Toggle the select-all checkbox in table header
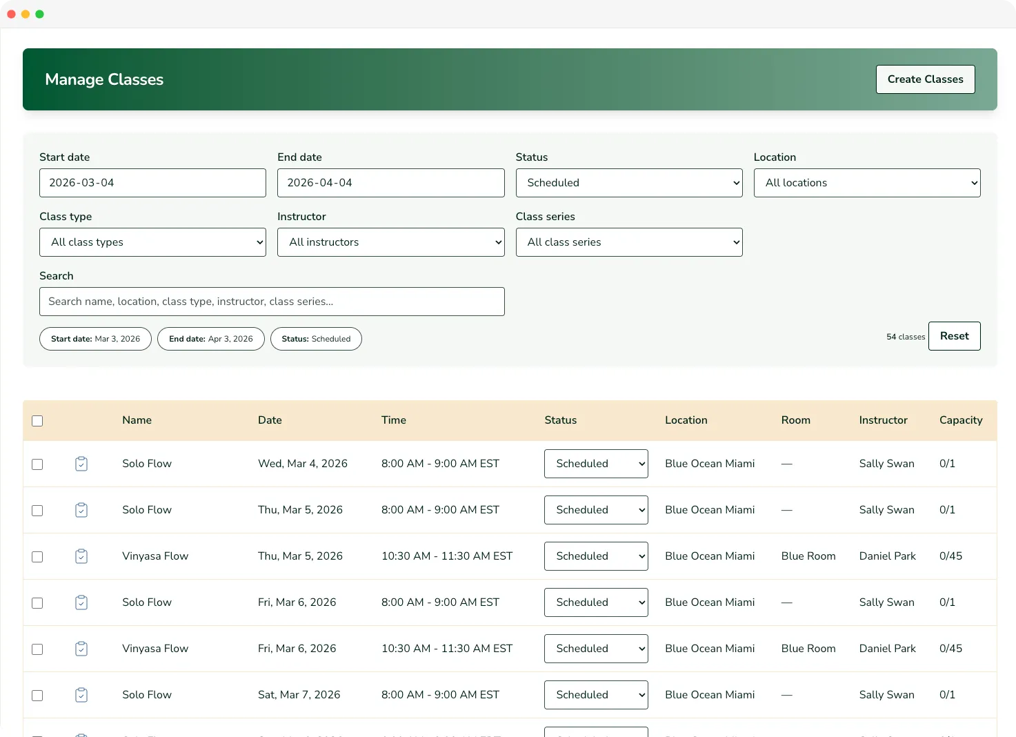This screenshot has height=737, width=1016. [x=37, y=421]
